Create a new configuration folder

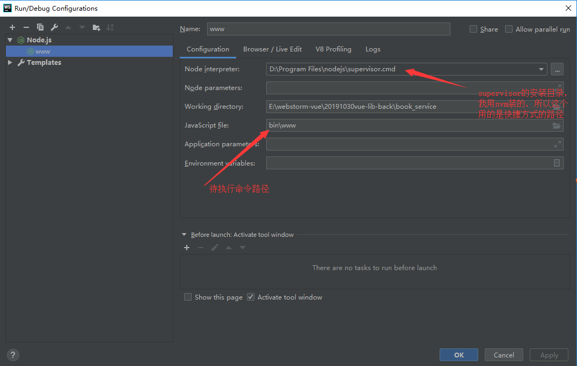coord(96,27)
